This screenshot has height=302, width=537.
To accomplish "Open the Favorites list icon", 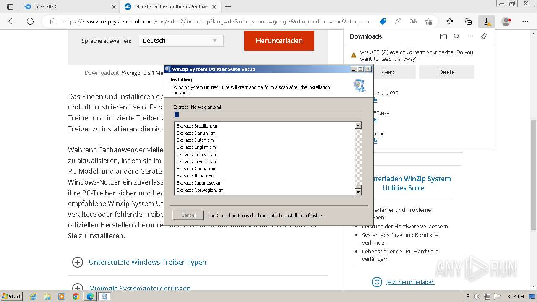I will tap(450, 21).
